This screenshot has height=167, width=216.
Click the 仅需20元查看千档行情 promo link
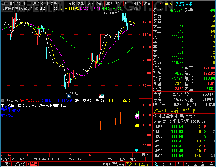pyautogui.click(x=174, y=110)
